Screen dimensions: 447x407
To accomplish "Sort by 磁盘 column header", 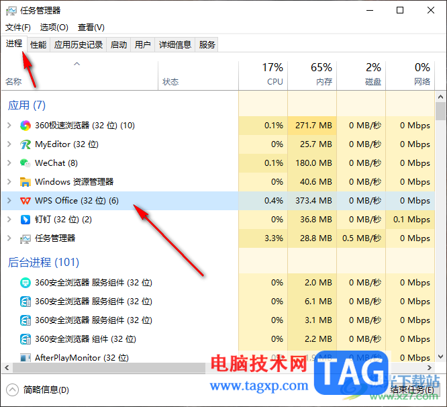I will (361, 76).
